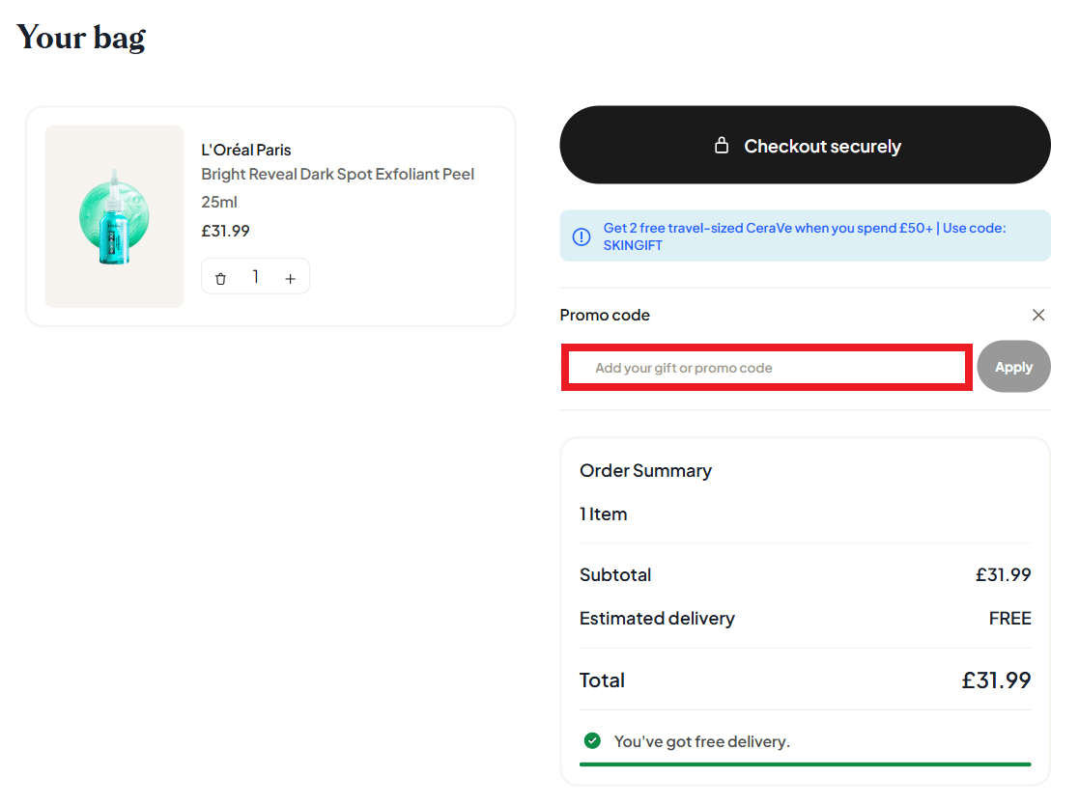Click the info icon in CeraVe banner
This screenshot has height=805, width=1079.
(x=582, y=236)
